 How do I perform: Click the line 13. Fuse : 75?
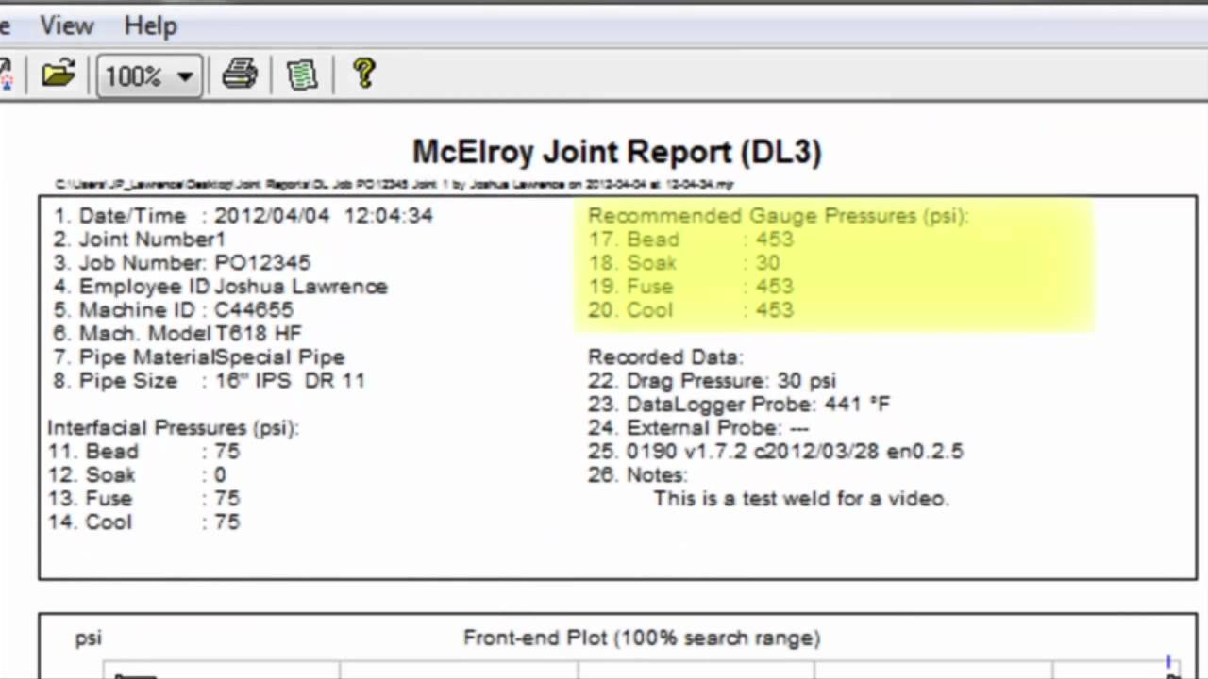coord(143,499)
